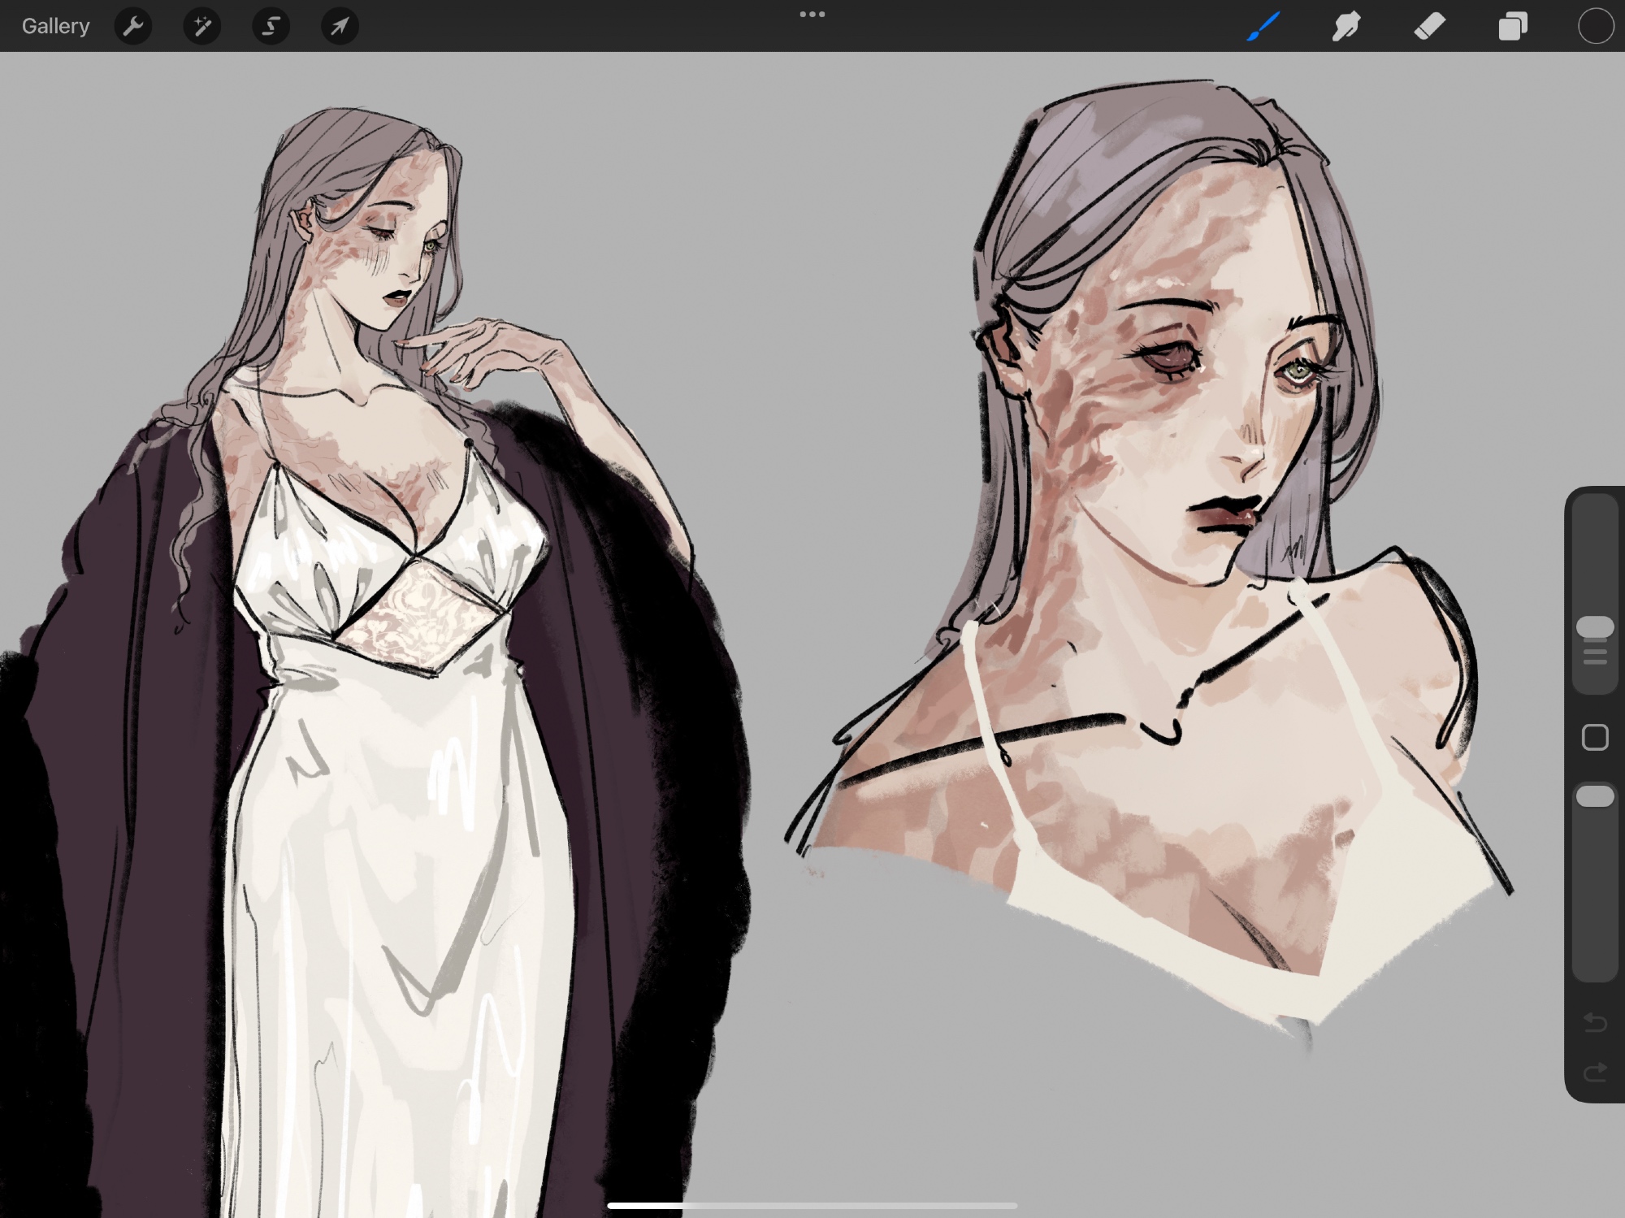Activate the Selection tool

coord(271,26)
